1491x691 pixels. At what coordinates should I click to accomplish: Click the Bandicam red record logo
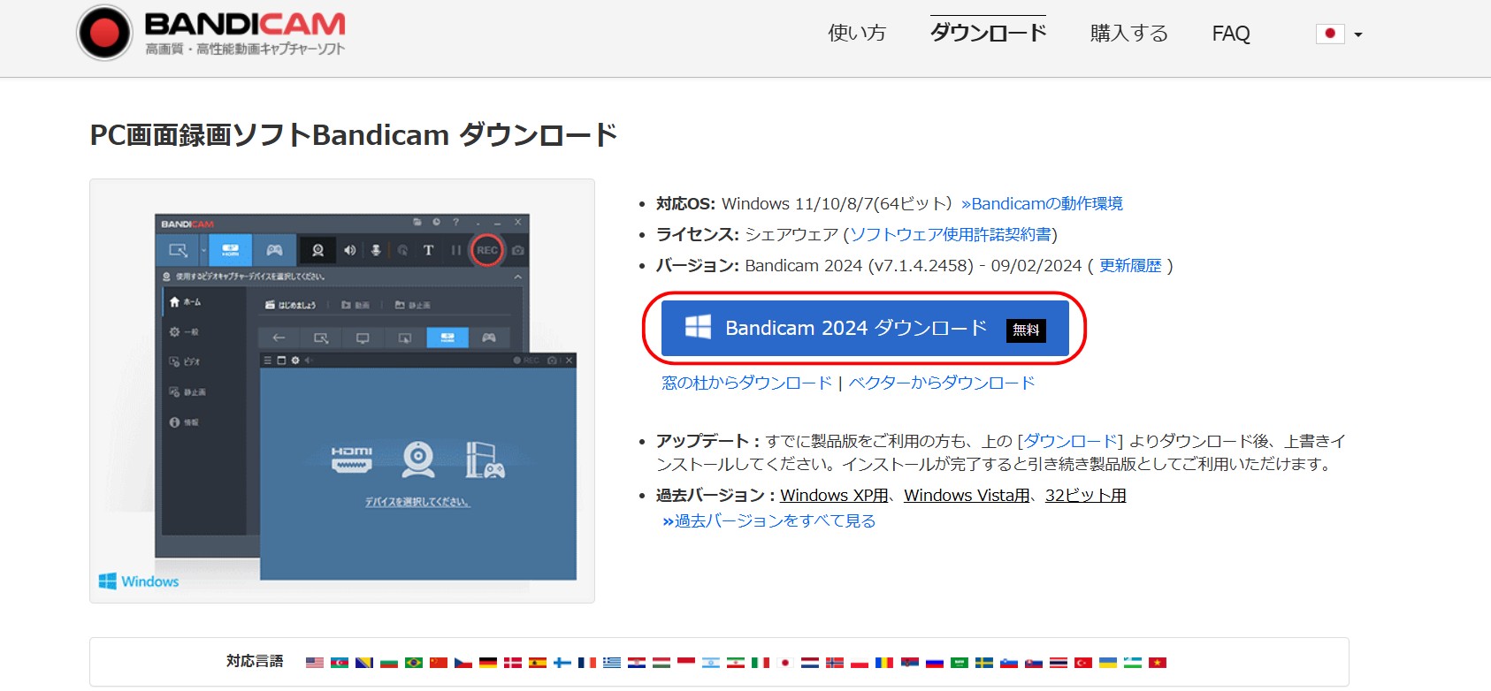point(104,34)
